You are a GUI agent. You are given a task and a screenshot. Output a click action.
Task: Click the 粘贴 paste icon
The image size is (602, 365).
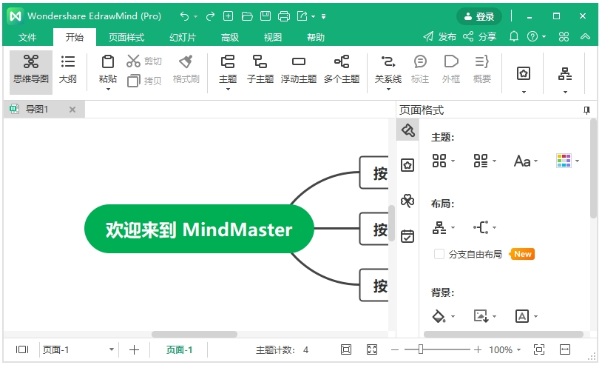(x=108, y=62)
